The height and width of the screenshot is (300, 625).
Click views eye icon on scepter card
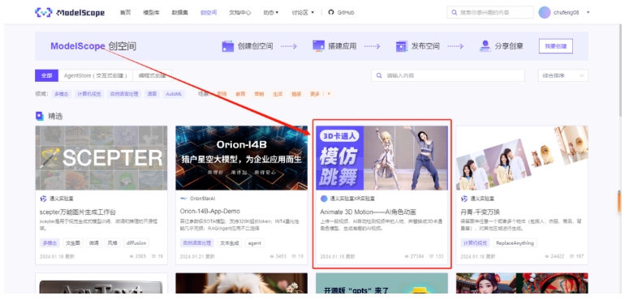pos(131,256)
